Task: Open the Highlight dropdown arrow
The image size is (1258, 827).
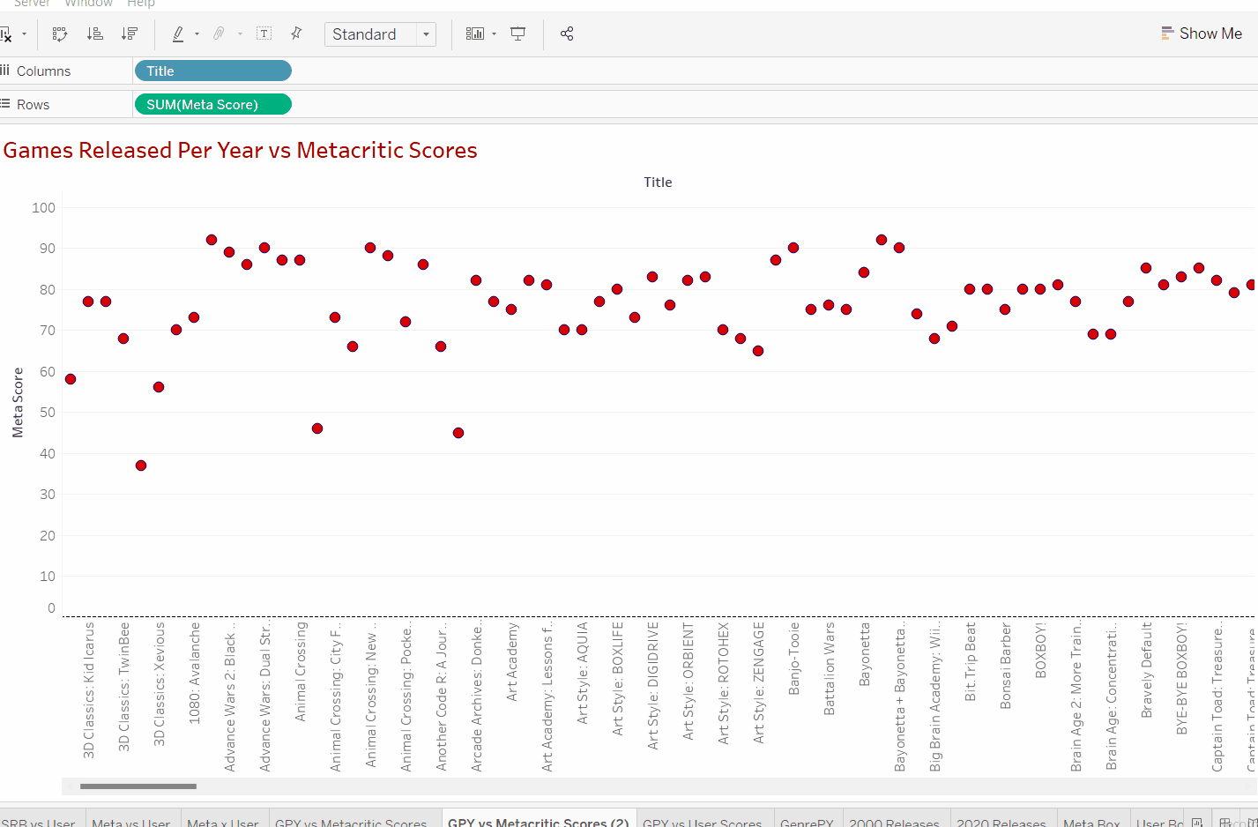Action: coord(197,34)
